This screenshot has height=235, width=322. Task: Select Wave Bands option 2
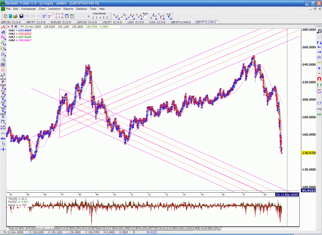[93, 18]
